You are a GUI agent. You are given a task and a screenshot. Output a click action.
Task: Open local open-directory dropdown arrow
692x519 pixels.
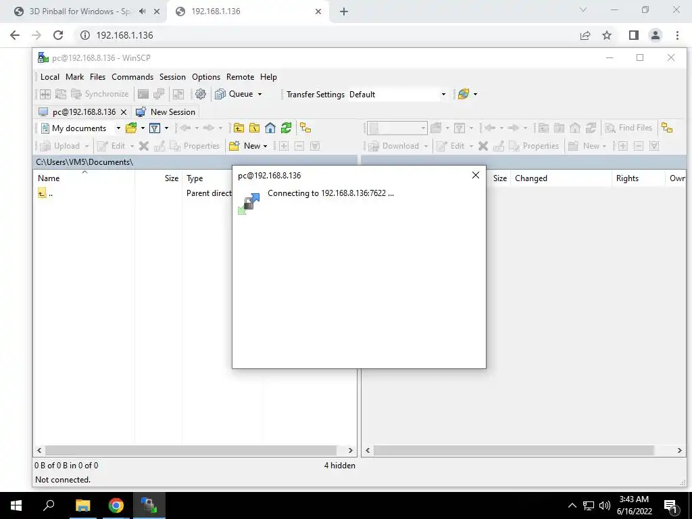143,128
